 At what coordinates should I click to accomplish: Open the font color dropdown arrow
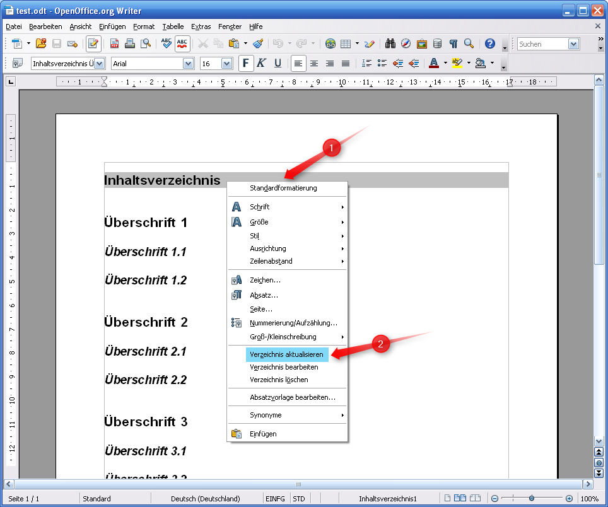click(x=445, y=63)
